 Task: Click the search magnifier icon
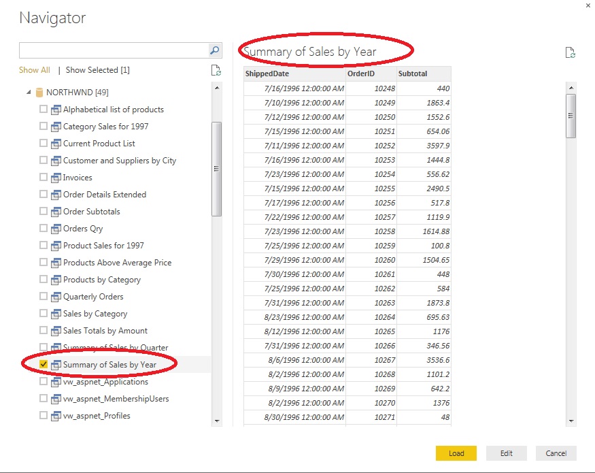click(x=214, y=50)
